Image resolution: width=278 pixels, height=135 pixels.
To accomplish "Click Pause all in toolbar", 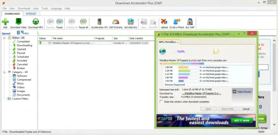I will click(83, 22).
